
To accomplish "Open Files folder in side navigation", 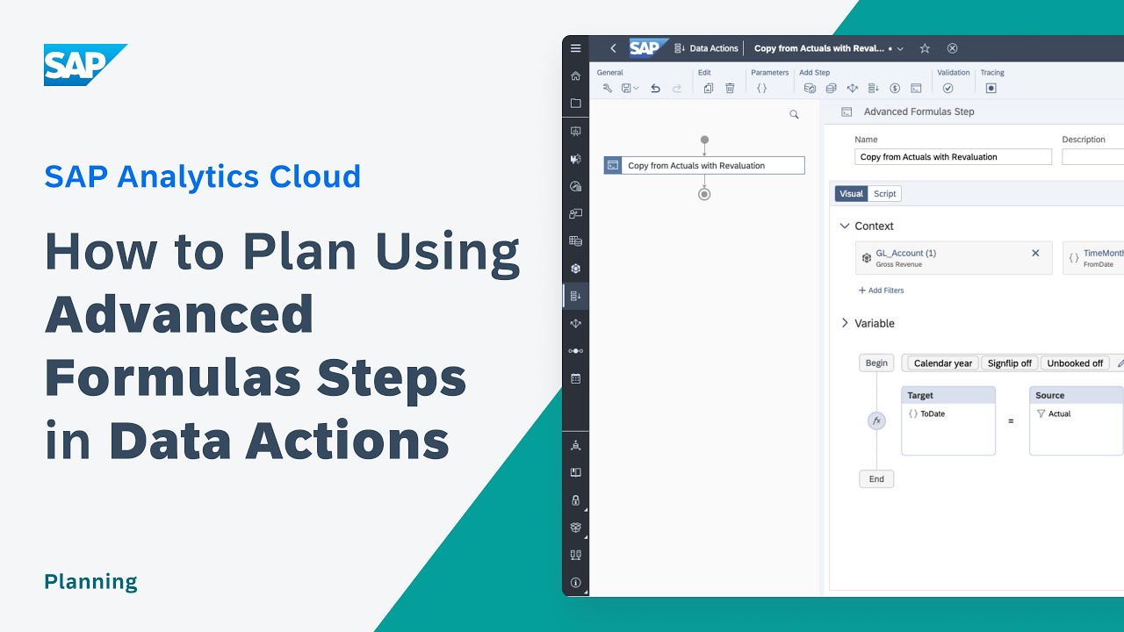I will click(575, 103).
